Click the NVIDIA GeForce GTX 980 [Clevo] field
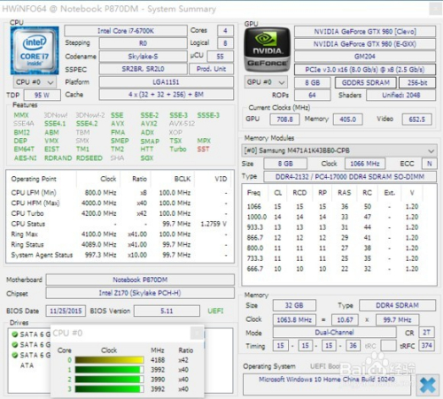 [x=365, y=32]
